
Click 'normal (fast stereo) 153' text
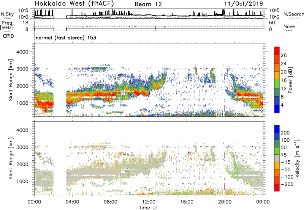[x=66, y=38]
